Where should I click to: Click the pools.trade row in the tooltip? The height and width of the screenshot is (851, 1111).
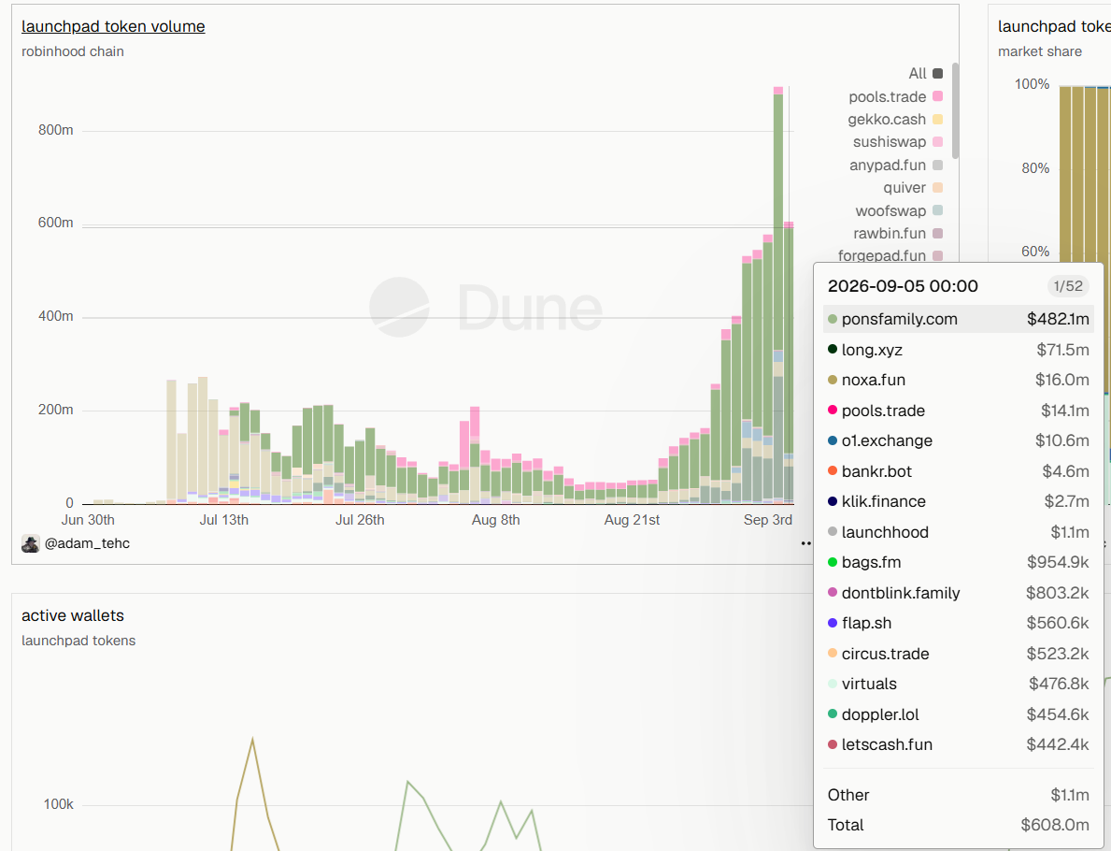959,411
